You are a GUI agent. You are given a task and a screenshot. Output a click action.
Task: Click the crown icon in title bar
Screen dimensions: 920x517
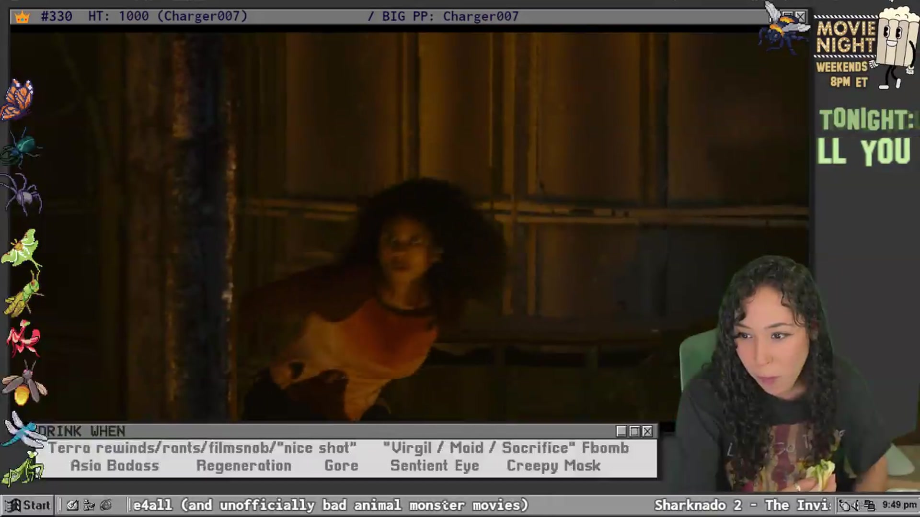[22, 17]
